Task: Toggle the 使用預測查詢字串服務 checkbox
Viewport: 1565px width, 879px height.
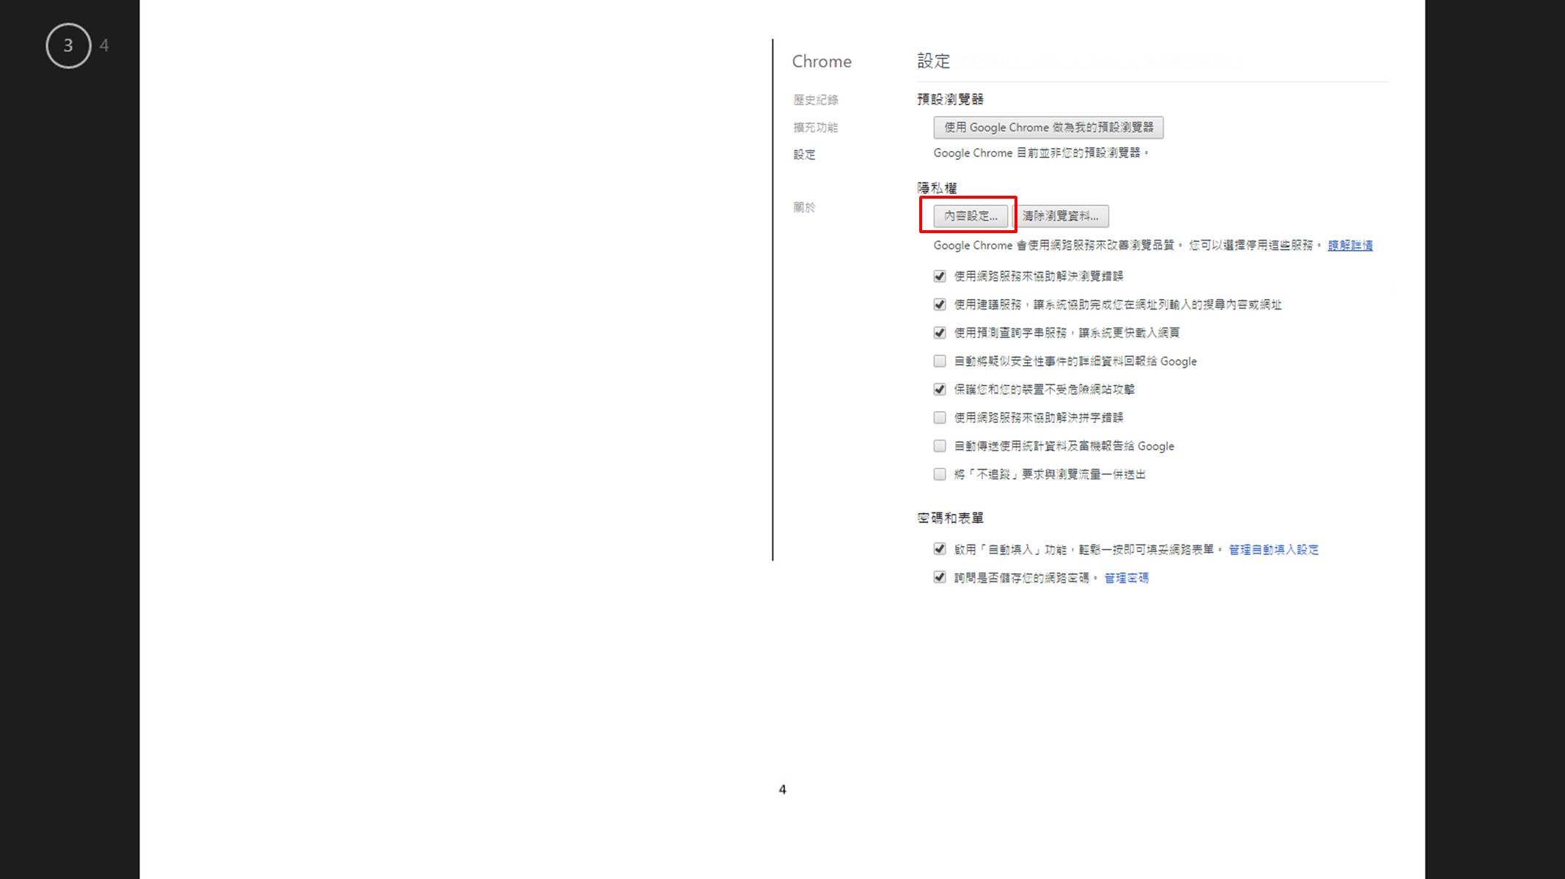Action: (940, 333)
